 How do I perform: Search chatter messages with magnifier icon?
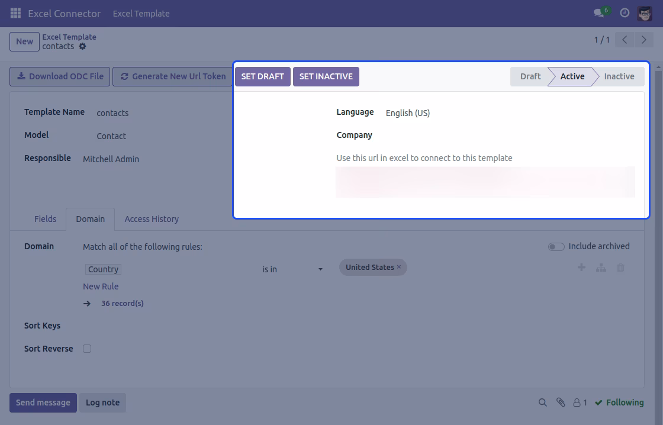click(x=542, y=403)
